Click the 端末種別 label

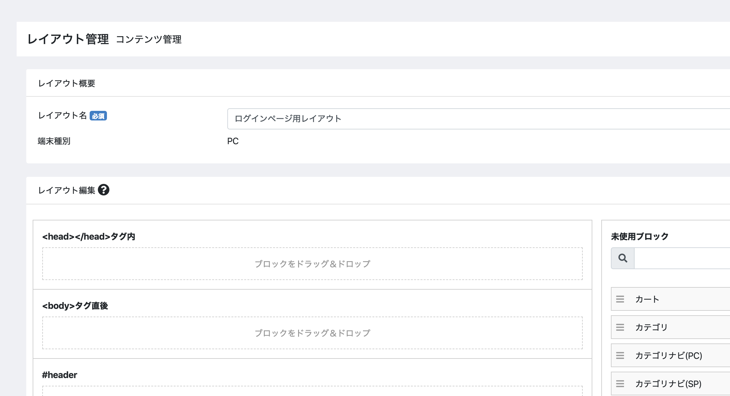[x=54, y=141]
